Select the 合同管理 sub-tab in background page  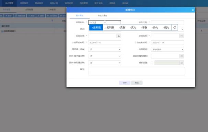[x=29, y=10]
